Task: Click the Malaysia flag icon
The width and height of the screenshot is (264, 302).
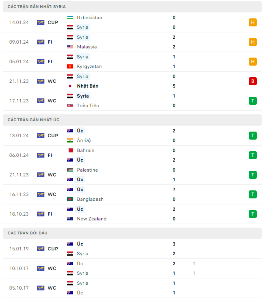Action: 70,47
